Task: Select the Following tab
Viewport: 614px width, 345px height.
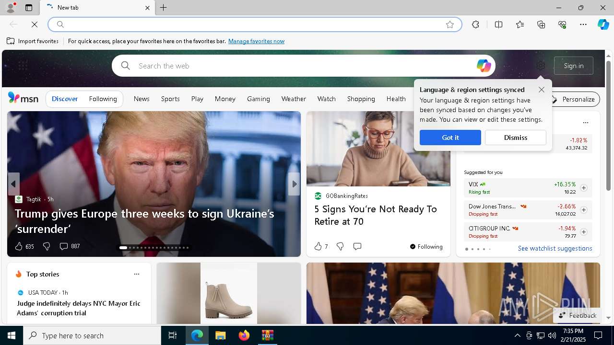Action: [103, 99]
